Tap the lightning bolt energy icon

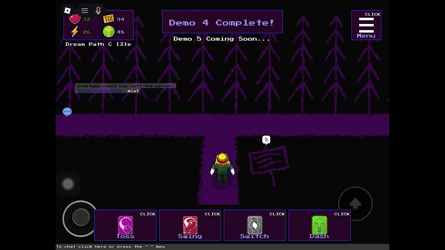tap(75, 32)
